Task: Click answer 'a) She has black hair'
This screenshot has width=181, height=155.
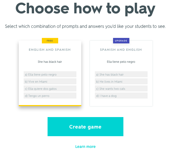Action: point(121,74)
